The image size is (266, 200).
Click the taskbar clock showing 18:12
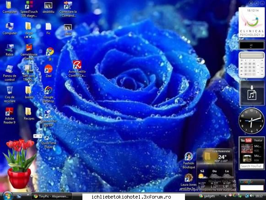259,196
